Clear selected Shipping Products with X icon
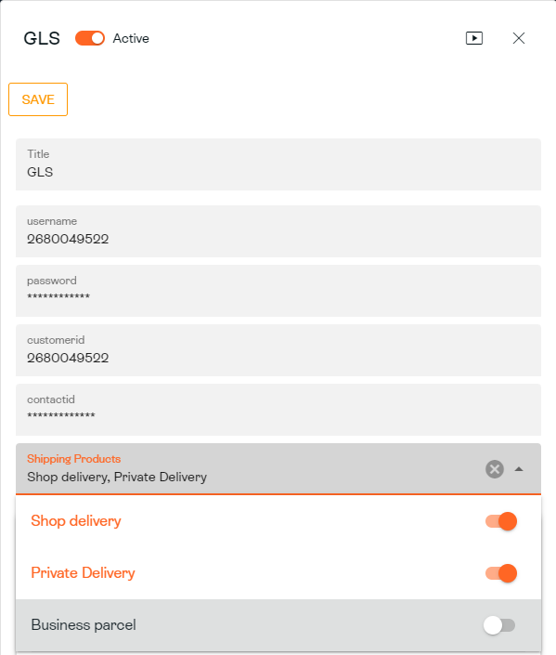The image size is (556, 655). 495,469
